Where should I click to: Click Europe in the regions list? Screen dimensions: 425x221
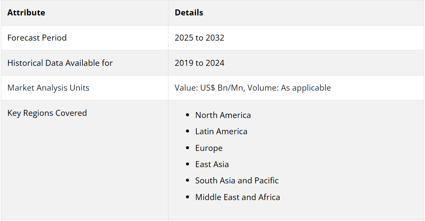209,148
